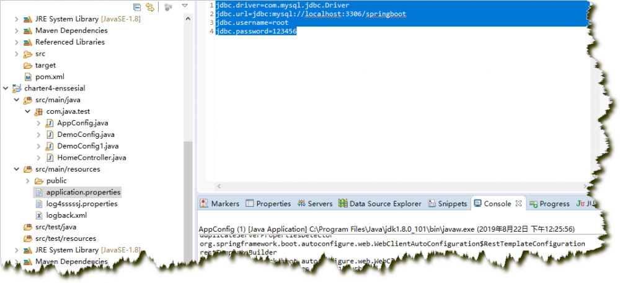Select the target folder row
620x283 pixels.
point(45,65)
